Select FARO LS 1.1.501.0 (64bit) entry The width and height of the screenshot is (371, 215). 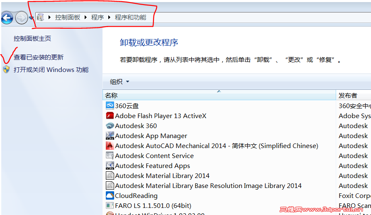(x=153, y=205)
